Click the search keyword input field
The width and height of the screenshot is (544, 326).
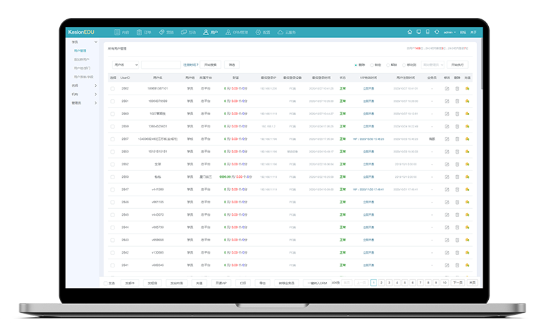pyautogui.click(x=161, y=65)
